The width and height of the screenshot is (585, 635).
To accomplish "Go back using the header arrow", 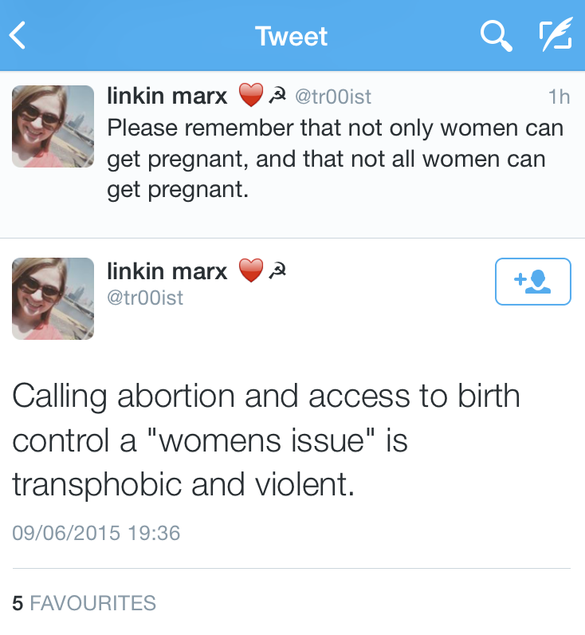I will tap(19, 36).
